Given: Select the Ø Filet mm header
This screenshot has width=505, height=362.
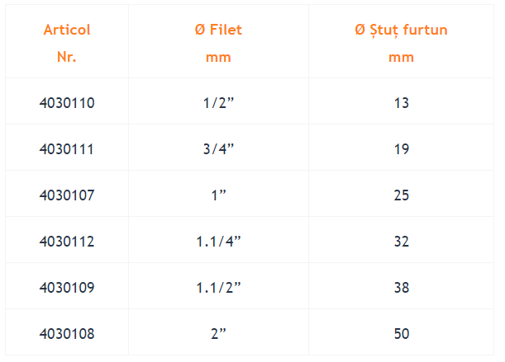Looking at the screenshot, I should coord(218,43).
